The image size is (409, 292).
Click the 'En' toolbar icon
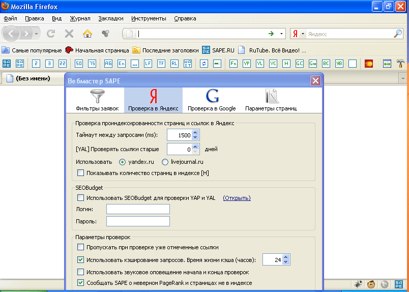coord(122,64)
